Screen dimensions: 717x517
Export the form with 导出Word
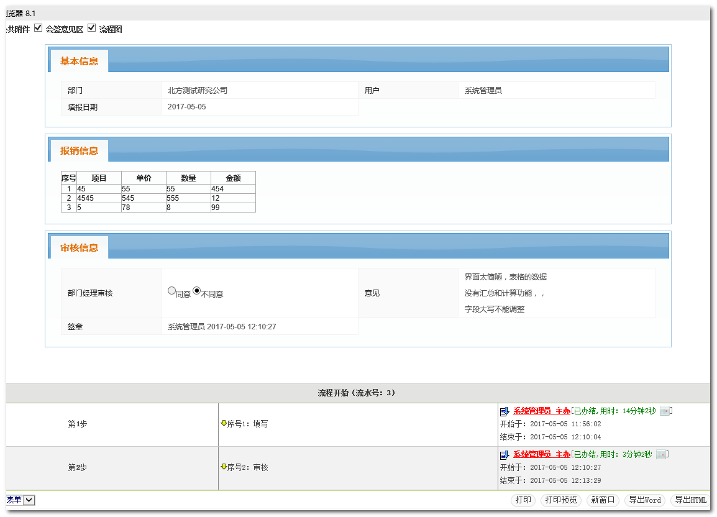click(644, 500)
